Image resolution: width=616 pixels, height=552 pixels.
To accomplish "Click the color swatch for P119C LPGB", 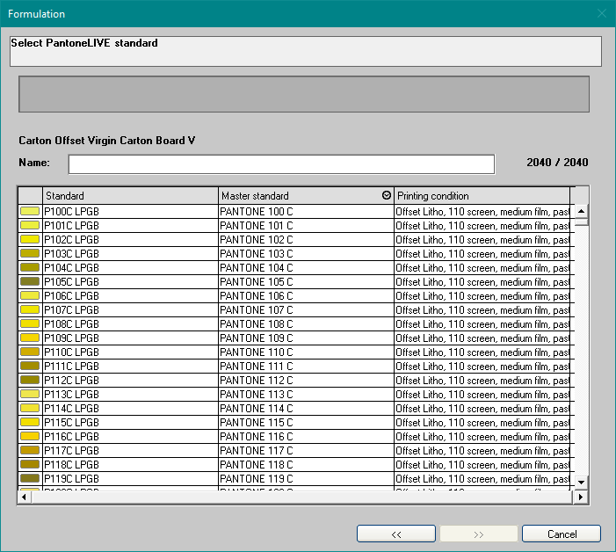I will pyautogui.click(x=30, y=478).
